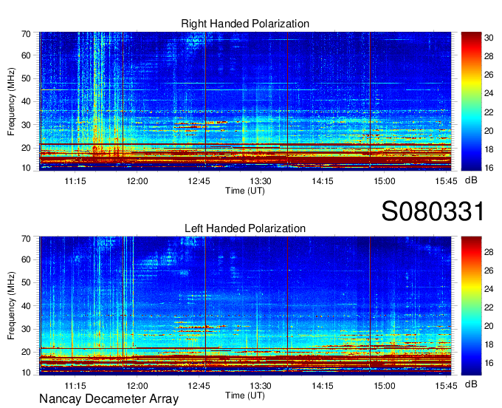This screenshot has height=408, width=502.
Task: Click the Left Handed plot's color bar
Action: tap(471, 306)
